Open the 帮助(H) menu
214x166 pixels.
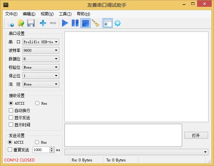tap(83, 14)
